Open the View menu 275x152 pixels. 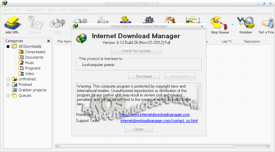pyautogui.click(x=51, y=10)
